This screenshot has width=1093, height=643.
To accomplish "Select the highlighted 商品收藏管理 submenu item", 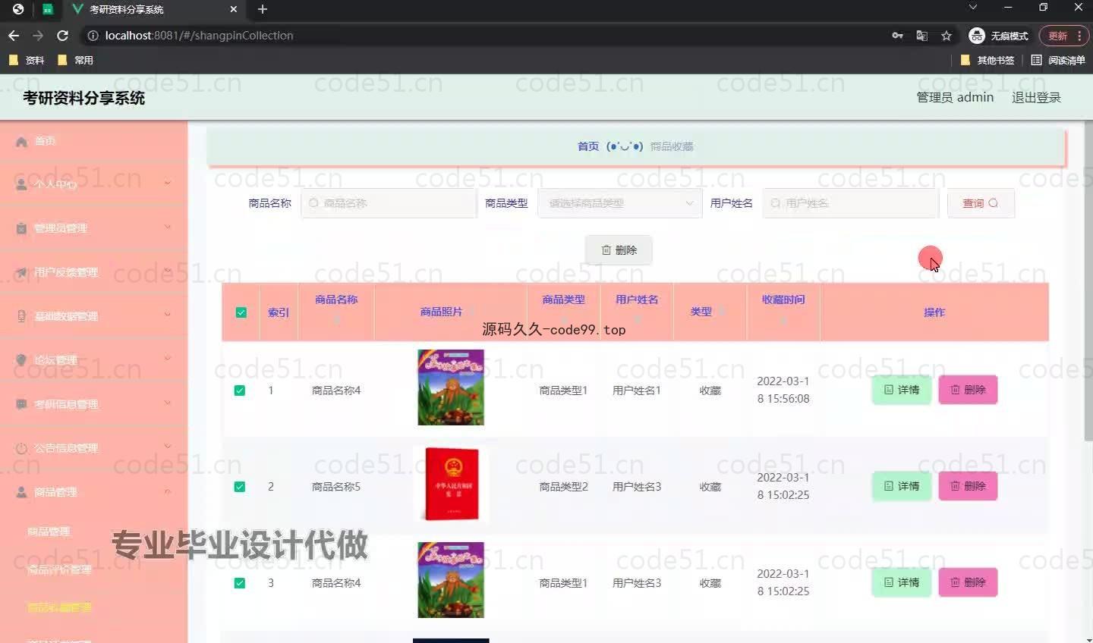I will 59,607.
